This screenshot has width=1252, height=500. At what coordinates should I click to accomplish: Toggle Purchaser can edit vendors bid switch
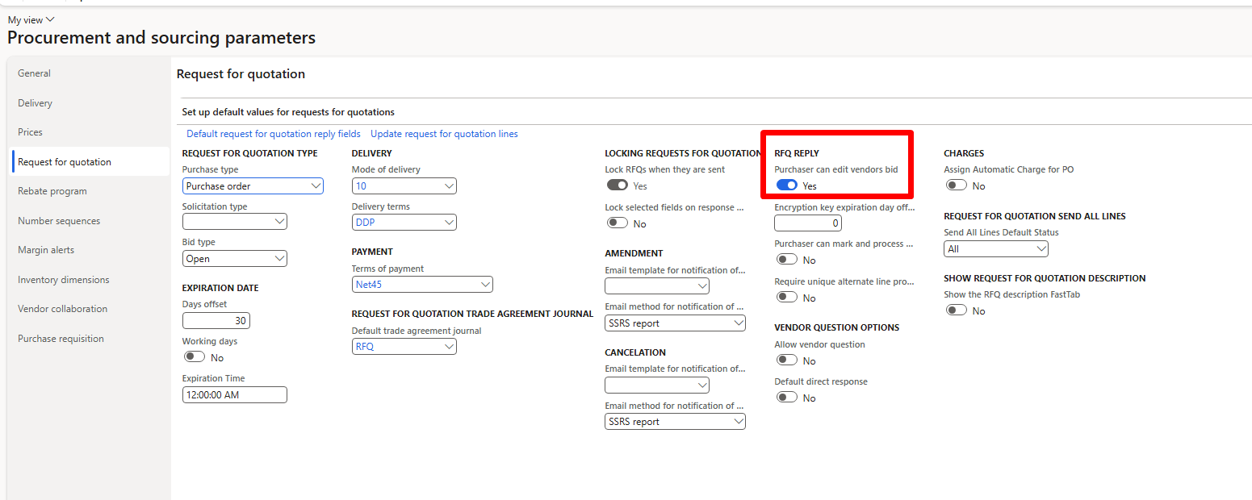pos(786,185)
